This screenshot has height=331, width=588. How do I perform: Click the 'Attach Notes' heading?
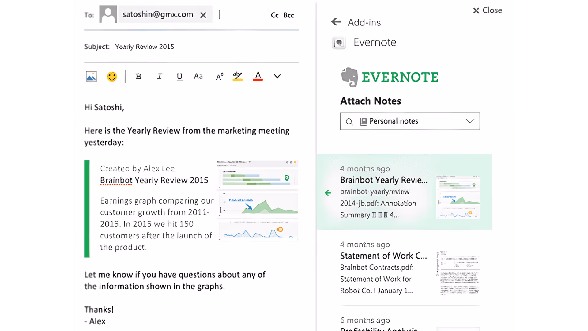click(x=371, y=101)
